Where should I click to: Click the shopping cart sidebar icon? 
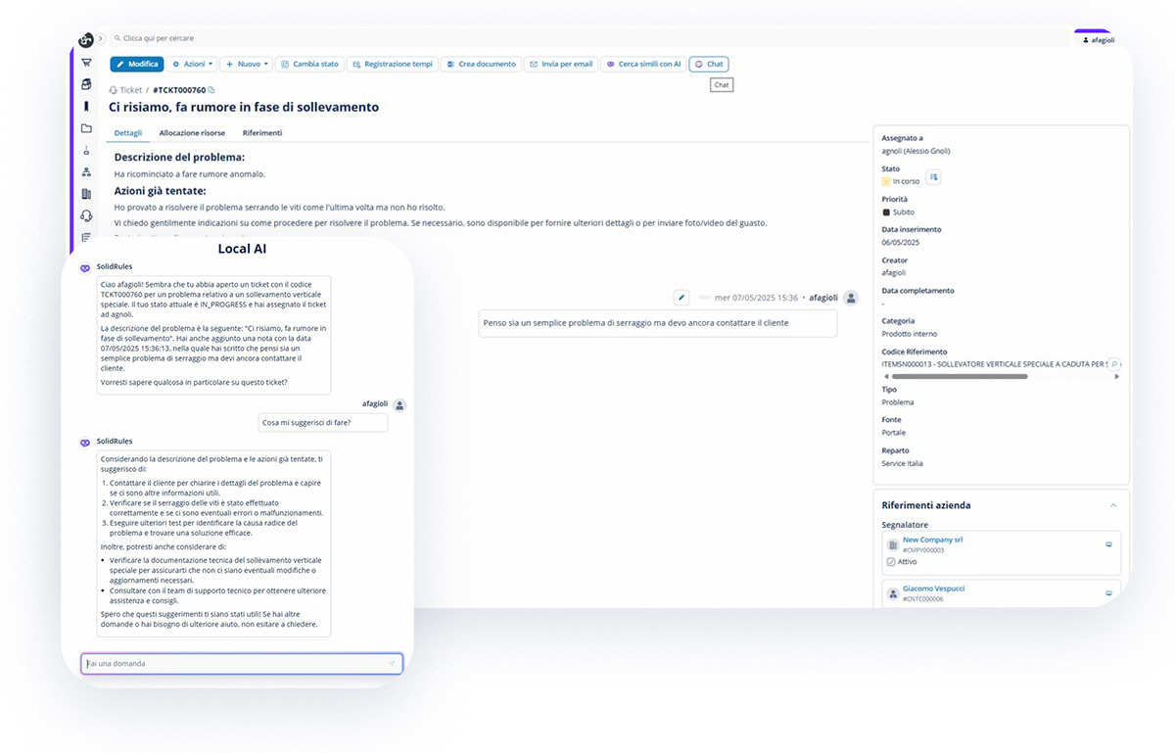86,63
